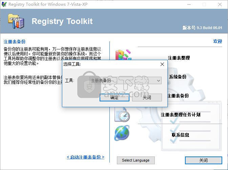Click the Registry Toolkit toolbox logo icon
This screenshot has height=170, width=228.
16,21
